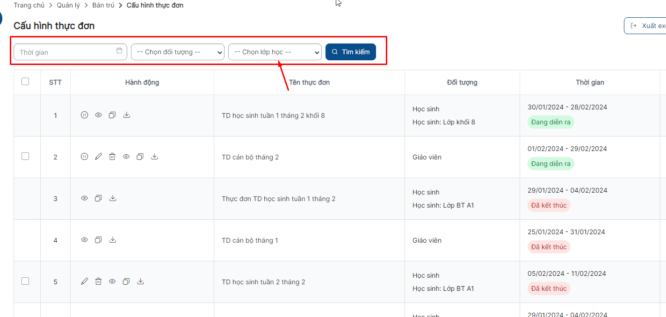Tick the select-all checkbox in table header
666x317 pixels.
tap(25, 81)
